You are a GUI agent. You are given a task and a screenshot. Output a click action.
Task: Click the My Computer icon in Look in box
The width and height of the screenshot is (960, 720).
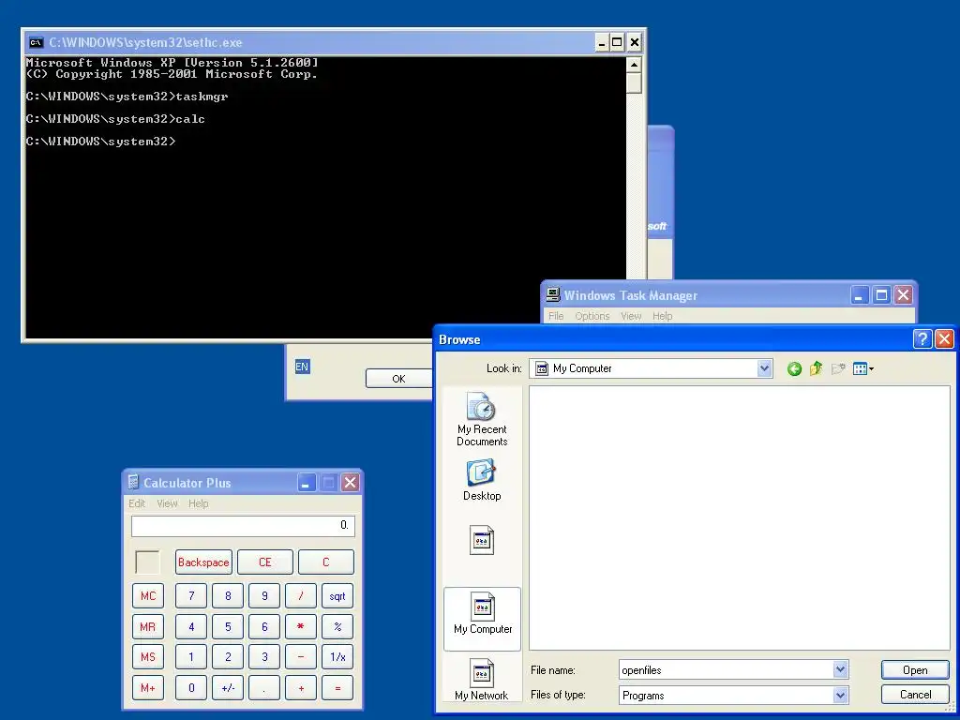[x=542, y=368]
